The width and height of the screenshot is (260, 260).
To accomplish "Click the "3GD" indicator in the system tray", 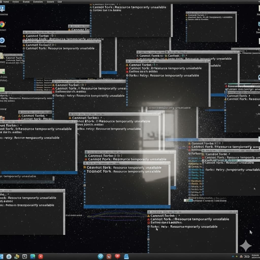I will (247, 256).
